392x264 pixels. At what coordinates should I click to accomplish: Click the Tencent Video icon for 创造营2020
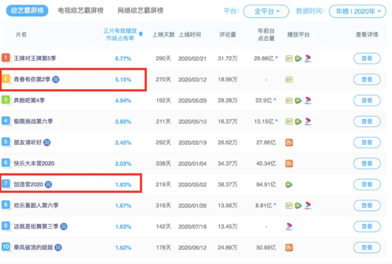pyautogui.click(x=289, y=185)
